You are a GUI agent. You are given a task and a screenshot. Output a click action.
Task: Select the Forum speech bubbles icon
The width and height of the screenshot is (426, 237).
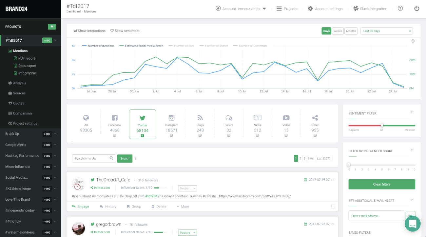click(229, 118)
